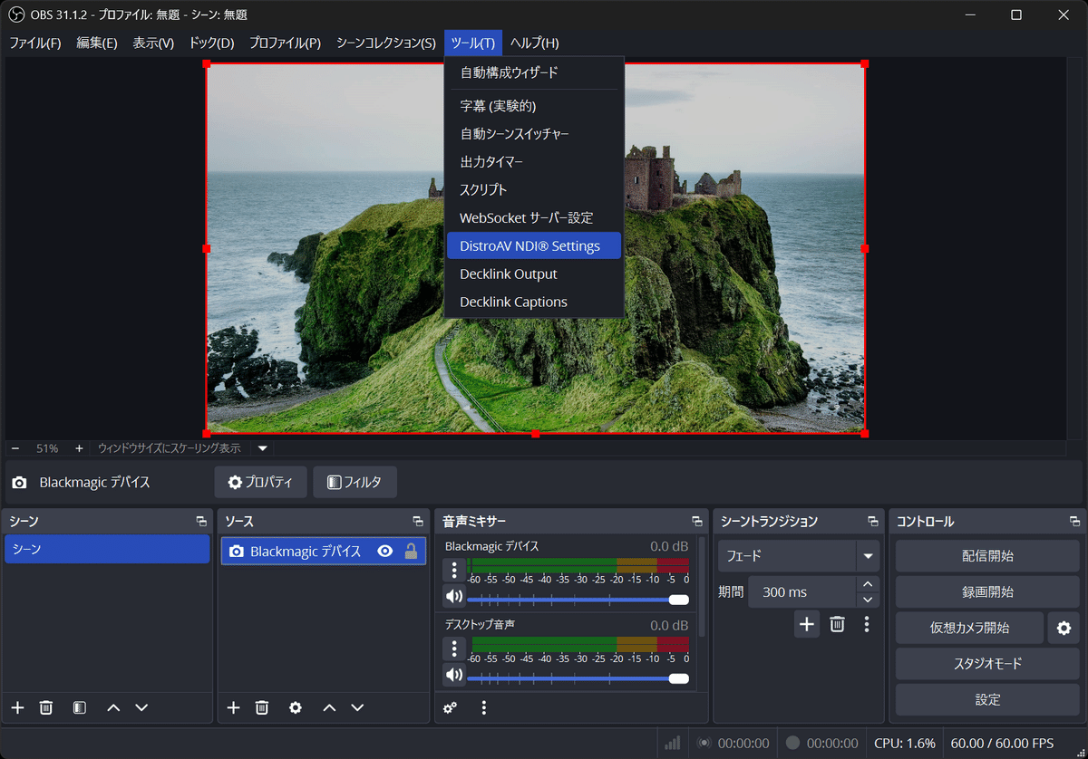Move the Blackmagic source up

pyautogui.click(x=328, y=707)
